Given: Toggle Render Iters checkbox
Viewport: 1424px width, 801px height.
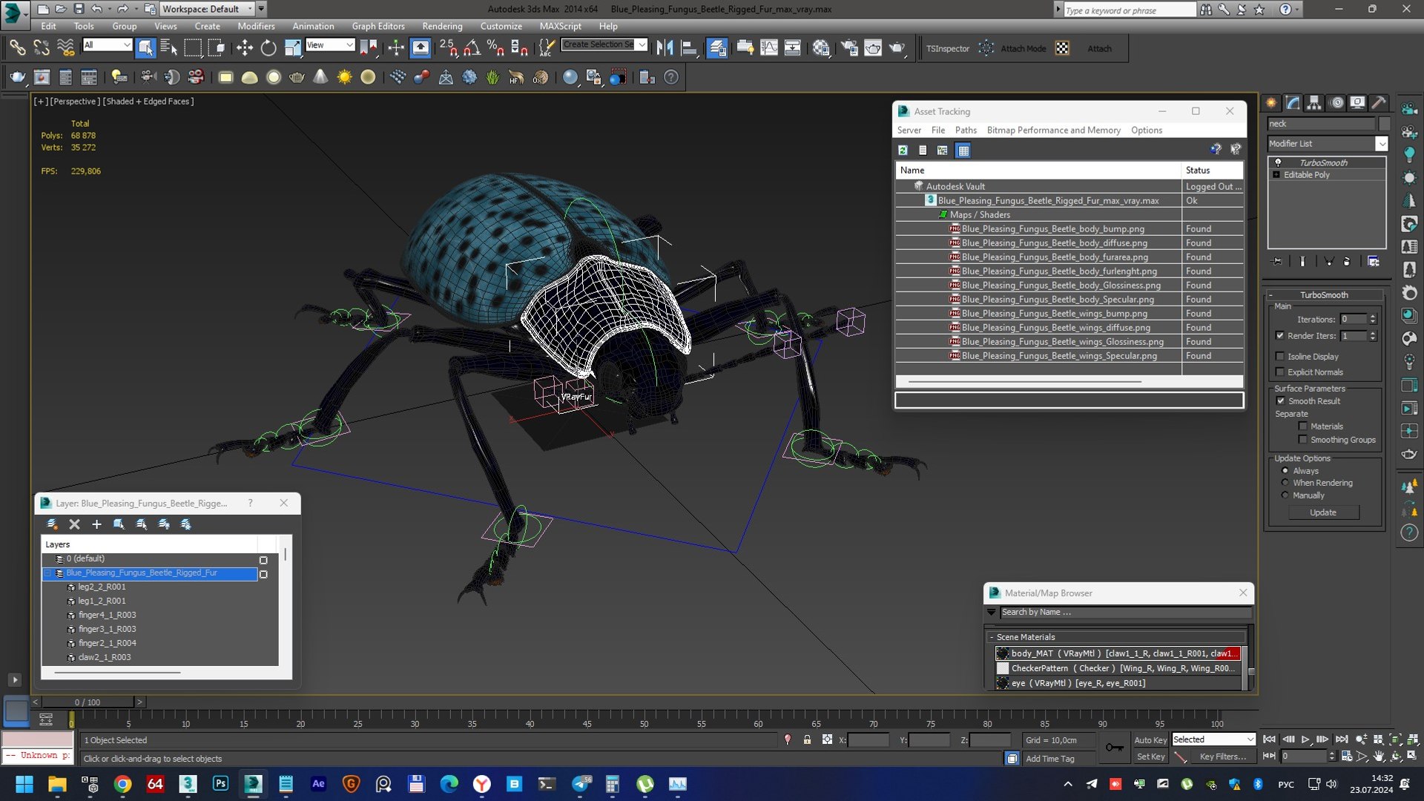Looking at the screenshot, I should pyautogui.click(x=1279, y=336).
